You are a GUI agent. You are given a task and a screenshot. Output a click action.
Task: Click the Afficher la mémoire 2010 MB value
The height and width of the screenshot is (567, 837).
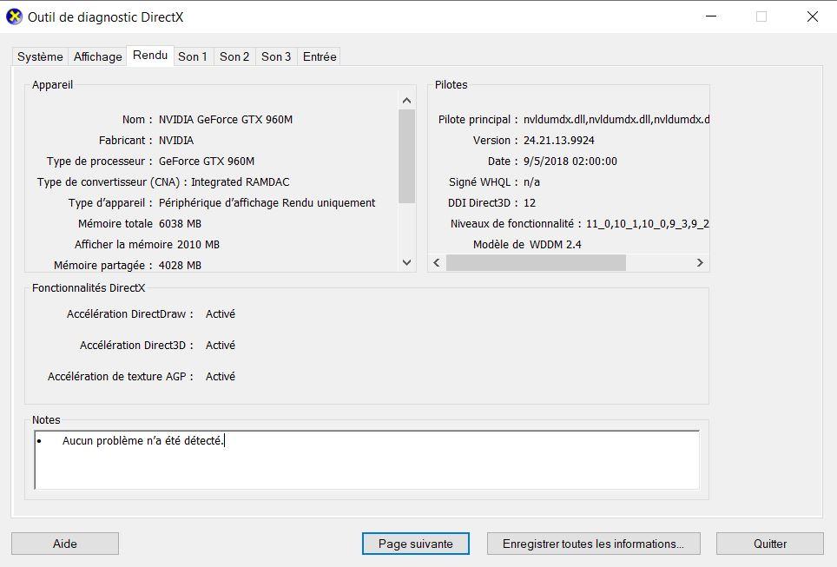(x=199, y=245)
